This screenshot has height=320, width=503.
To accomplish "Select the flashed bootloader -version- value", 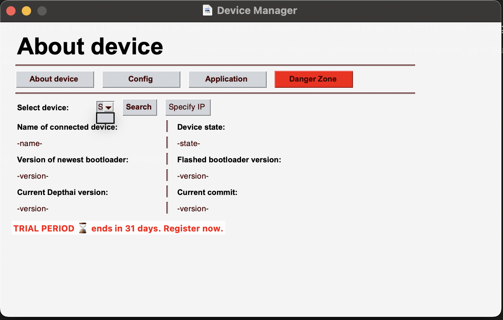I will [193, 176].
